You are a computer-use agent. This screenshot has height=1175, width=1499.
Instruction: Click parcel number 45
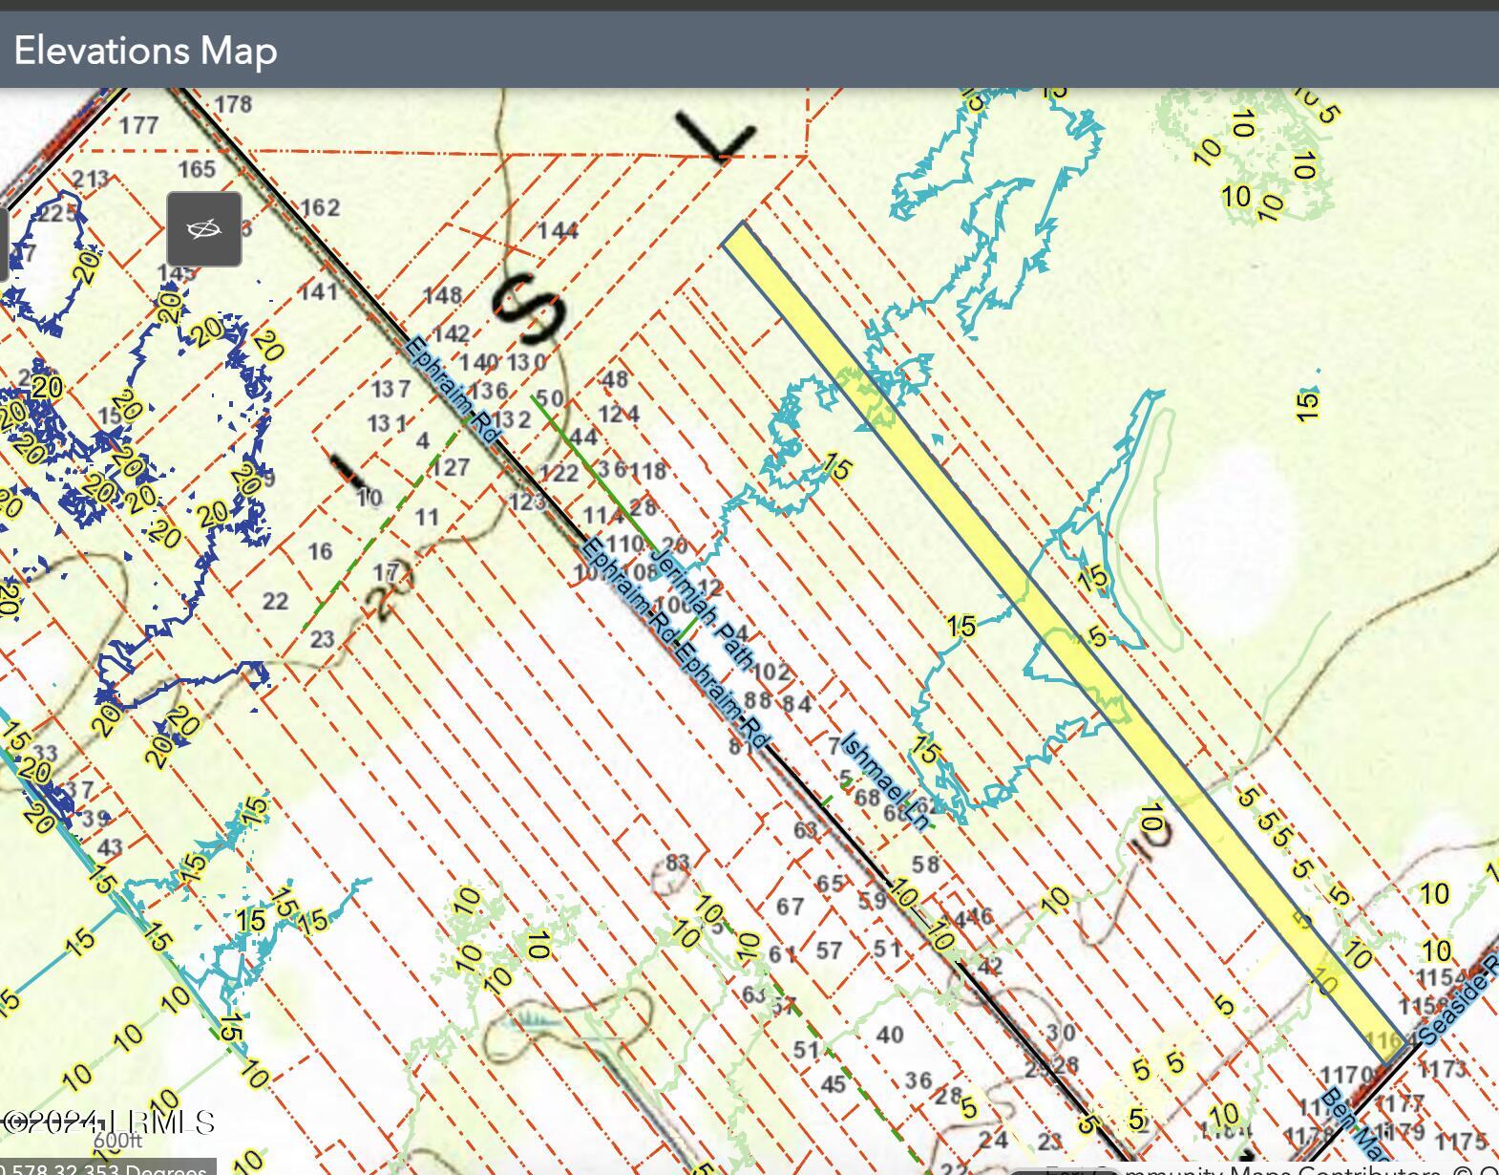834,1084
